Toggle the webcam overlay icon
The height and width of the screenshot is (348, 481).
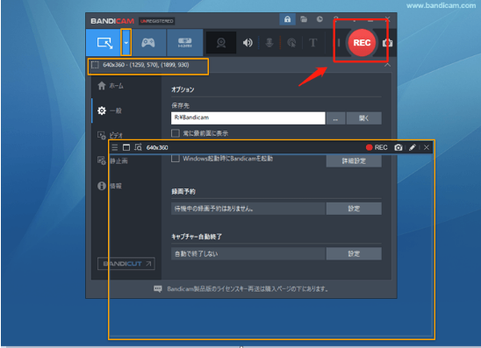pyautogui.click(x=221, y=43)
